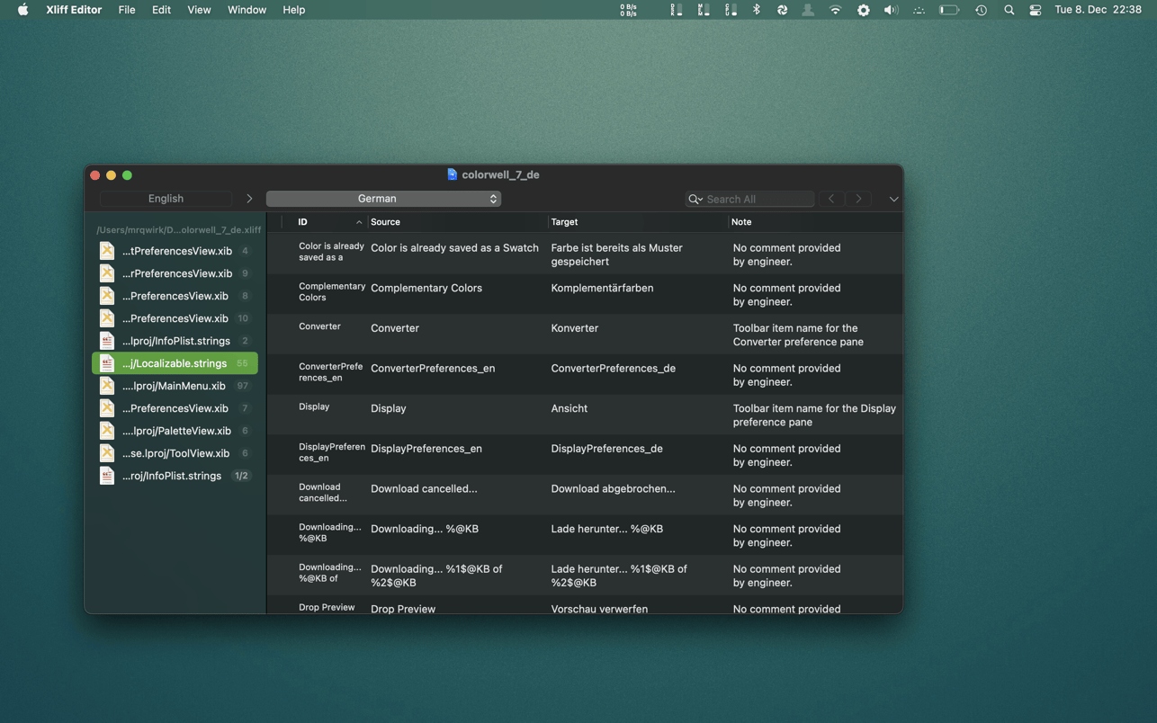
Task: Click the arrow next to English
Action: (249, 199)
